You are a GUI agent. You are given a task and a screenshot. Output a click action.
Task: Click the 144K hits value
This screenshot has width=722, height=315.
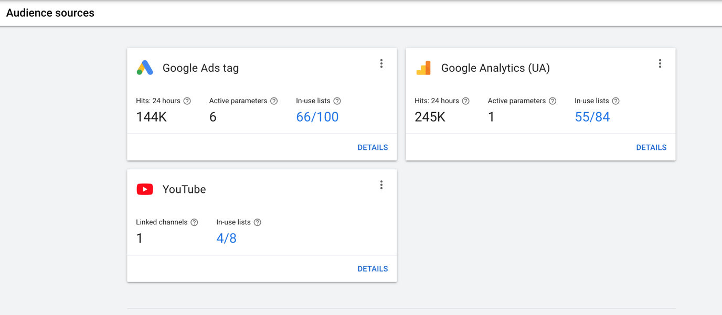click(151, 117)
